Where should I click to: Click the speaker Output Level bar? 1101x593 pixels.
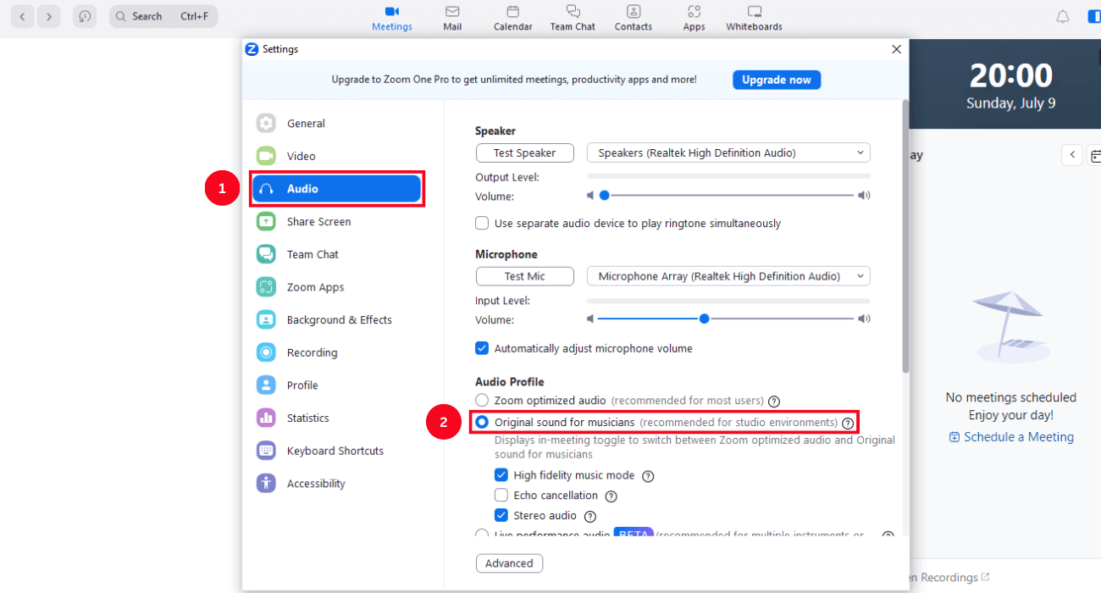[728, 176]
